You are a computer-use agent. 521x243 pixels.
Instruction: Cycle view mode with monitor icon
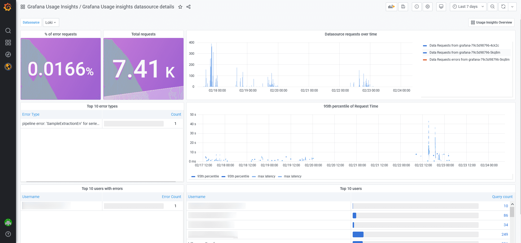[x=441, y=7]
